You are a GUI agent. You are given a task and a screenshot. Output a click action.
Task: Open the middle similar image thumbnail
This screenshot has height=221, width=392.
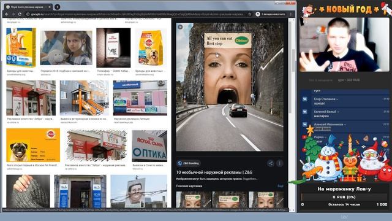pos(230,200)
